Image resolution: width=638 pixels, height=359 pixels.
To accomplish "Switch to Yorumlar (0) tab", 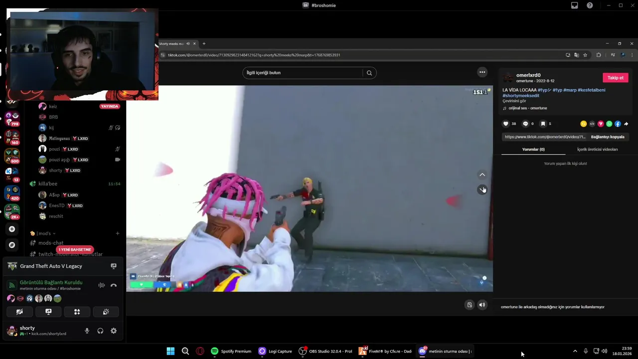I will pyautogui.click(x=533, y=149).
